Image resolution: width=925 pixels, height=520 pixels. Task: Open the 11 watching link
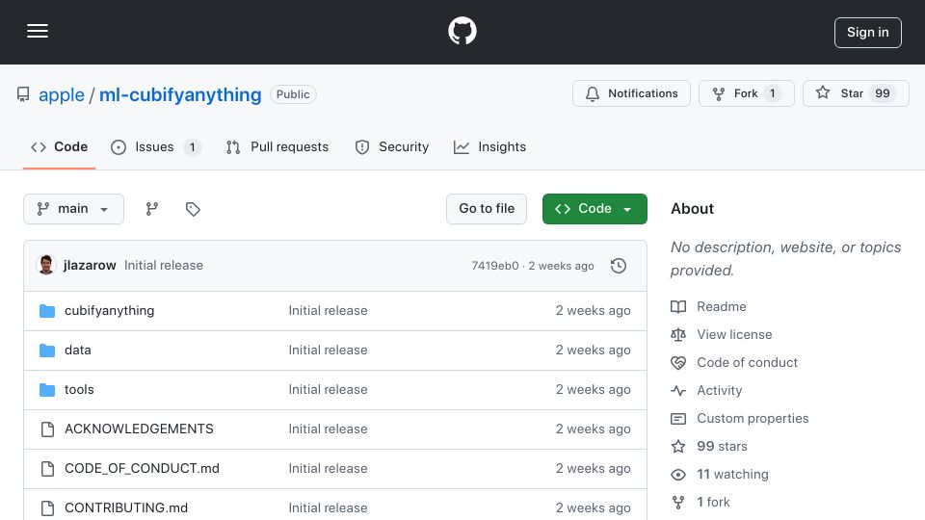click(x=732, y=474)
